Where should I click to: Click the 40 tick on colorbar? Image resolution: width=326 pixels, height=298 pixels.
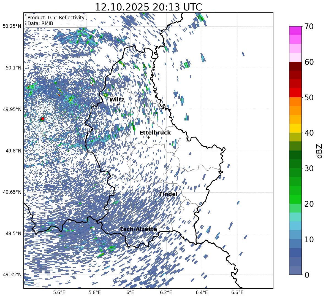tap(309, 133)
